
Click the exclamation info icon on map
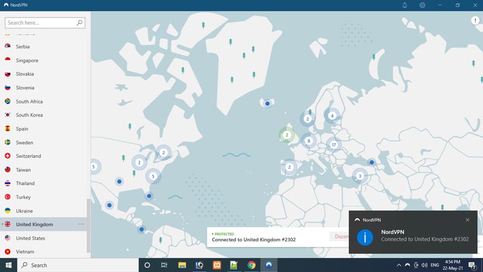(475, 21)
